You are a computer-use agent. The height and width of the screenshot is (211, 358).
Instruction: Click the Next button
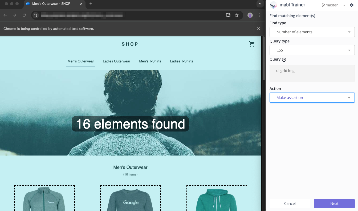(334, 204)
